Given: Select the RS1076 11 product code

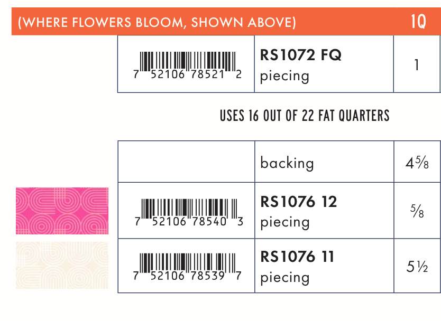Looking at the screenshot, I should pos(298,257).
